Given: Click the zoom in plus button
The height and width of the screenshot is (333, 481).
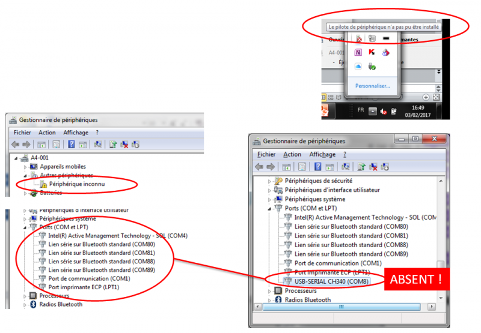Looking at the screenshot, I should click(x=426, y=97).
